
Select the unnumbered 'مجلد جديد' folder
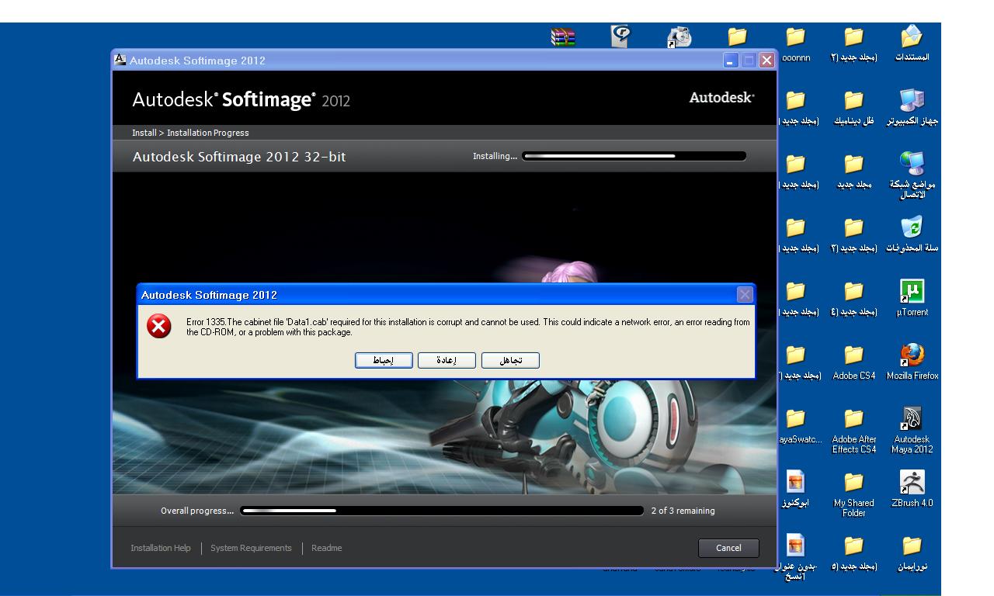coord(853,172)
